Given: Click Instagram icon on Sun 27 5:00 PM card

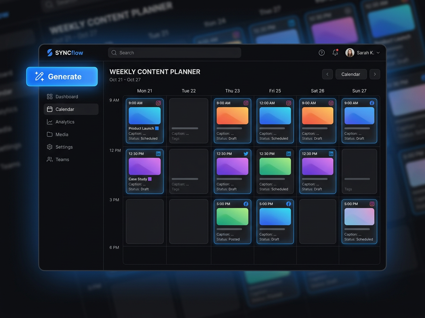Looking at the screenshot, I should (372, 204).
